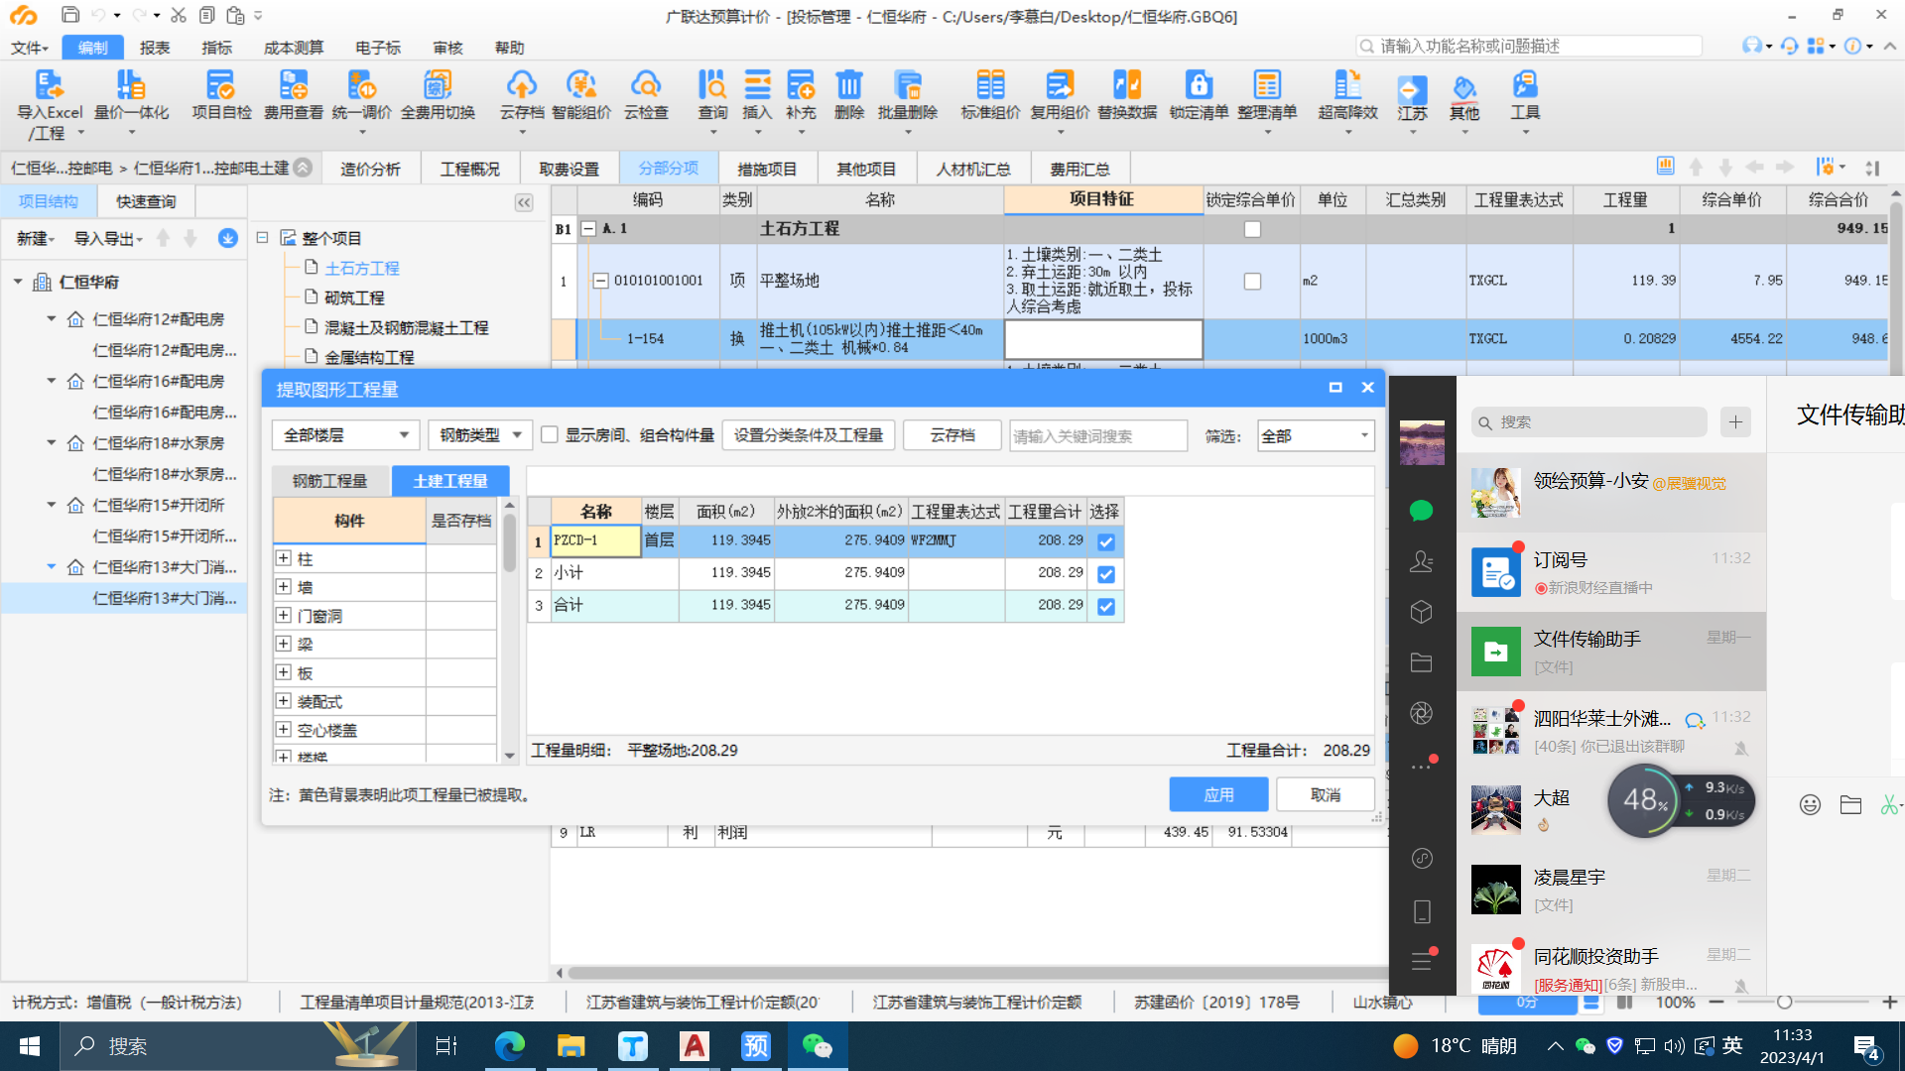The width and height of the screenshot is (1905, 1071).
Task: Click the 云存档 button in dialog
Action: [x=952, y=434]
